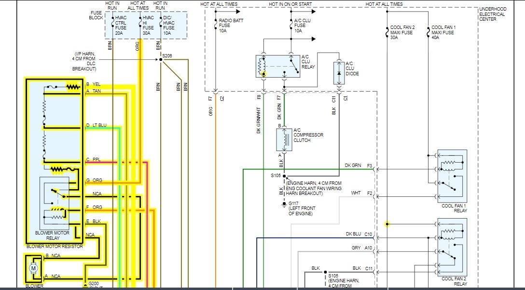Screen dimensions: 525x290
Task: Click the S105 splice near compressor clutch
Action: click(x=284, y=176)
